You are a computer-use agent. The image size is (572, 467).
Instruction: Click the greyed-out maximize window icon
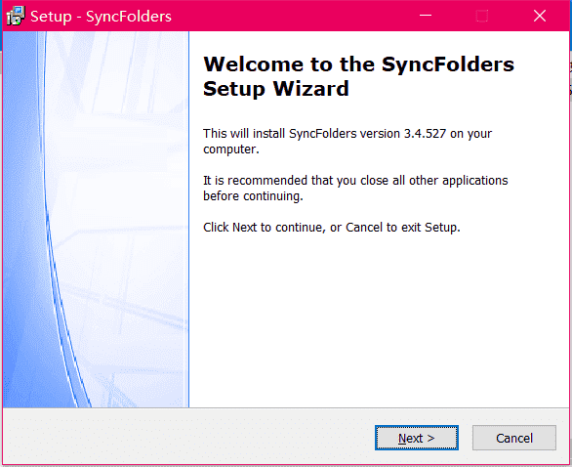[482, 16]
